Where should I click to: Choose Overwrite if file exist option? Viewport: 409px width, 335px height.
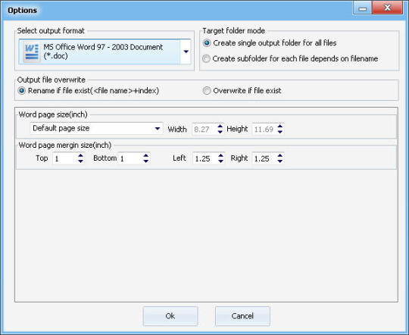[x=242, y=91]
